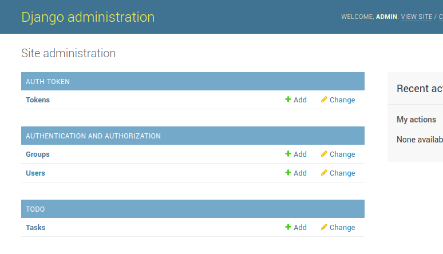This screenshot has height=254, width=443.
Task: Click the ADMIN username in welcome text
Action: 386,17
